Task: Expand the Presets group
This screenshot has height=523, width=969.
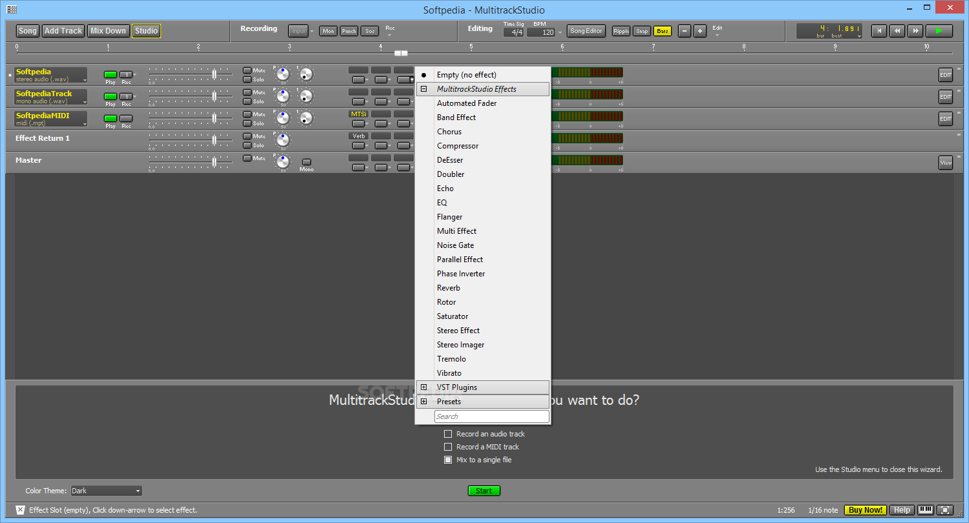Action: 424,402
